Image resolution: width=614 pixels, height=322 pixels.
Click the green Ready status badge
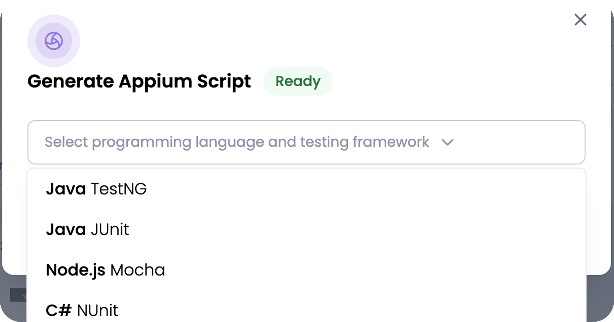(298, 81)
